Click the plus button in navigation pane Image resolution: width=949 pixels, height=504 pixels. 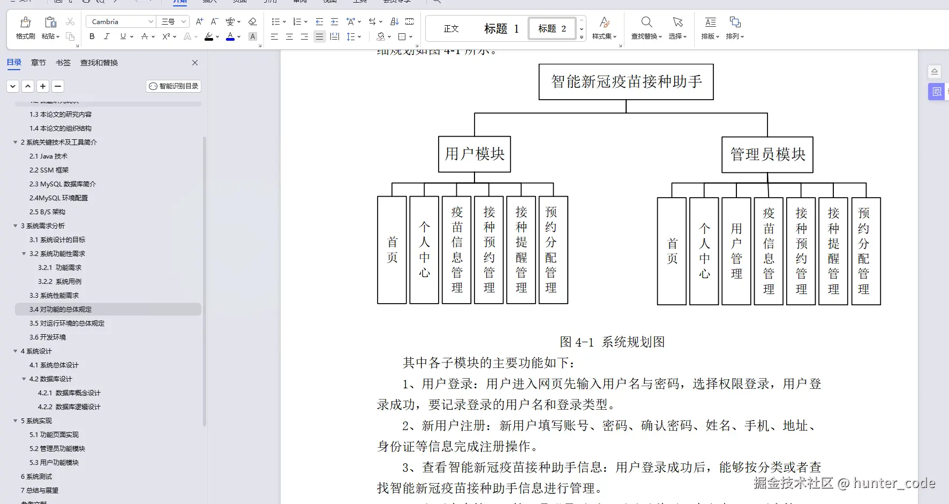click(43, 86)
